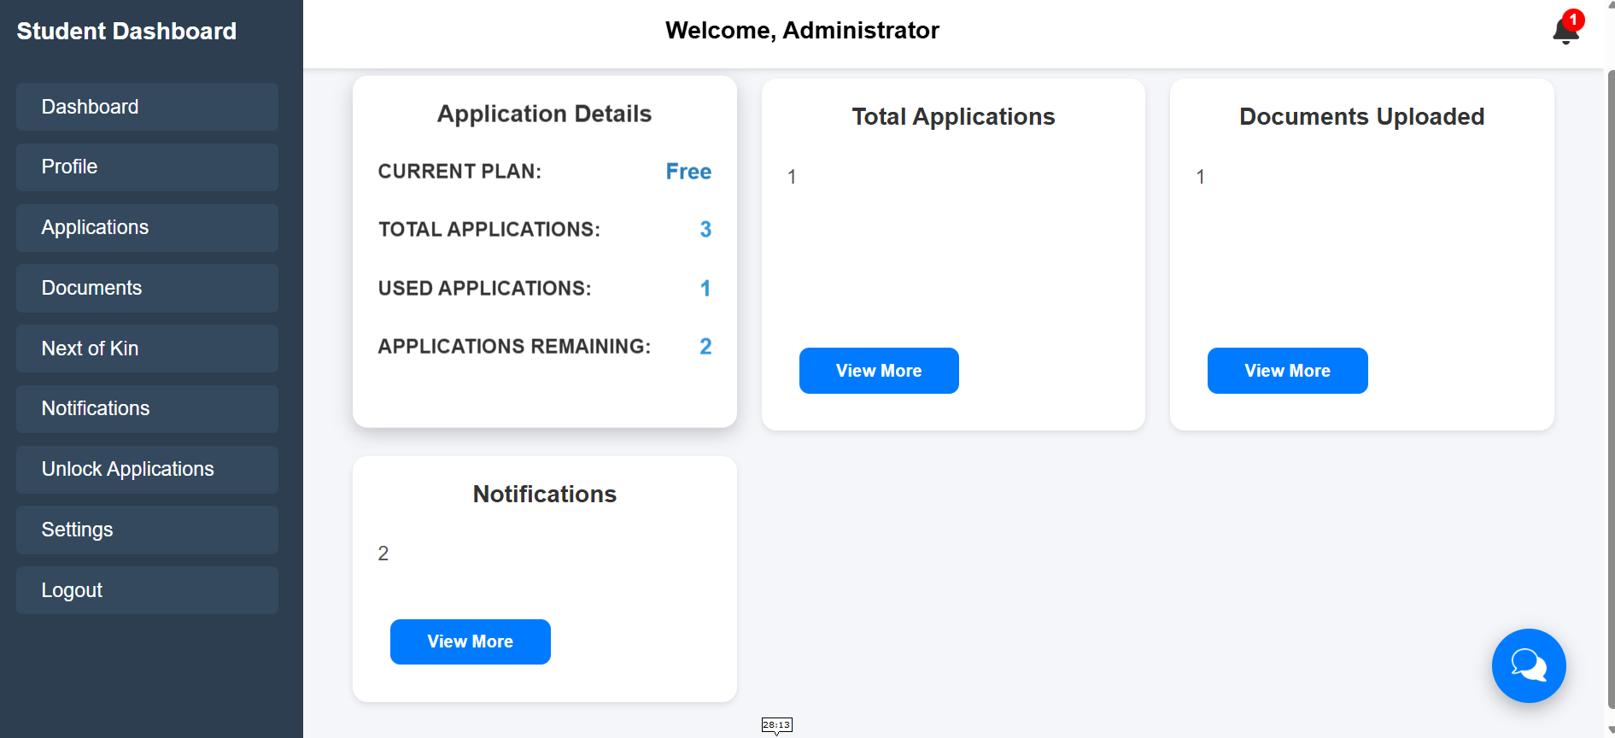This screenshot has width=1615, height=738.
Task: Click the vertical page scrollbar
Action: 1611,388
